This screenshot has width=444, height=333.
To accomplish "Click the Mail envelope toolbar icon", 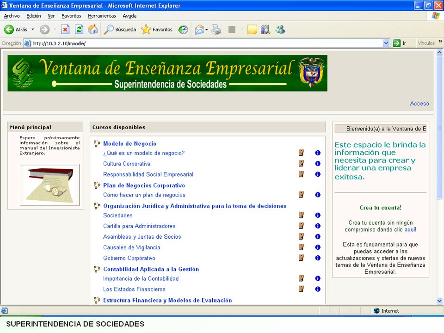I will 199,29.
